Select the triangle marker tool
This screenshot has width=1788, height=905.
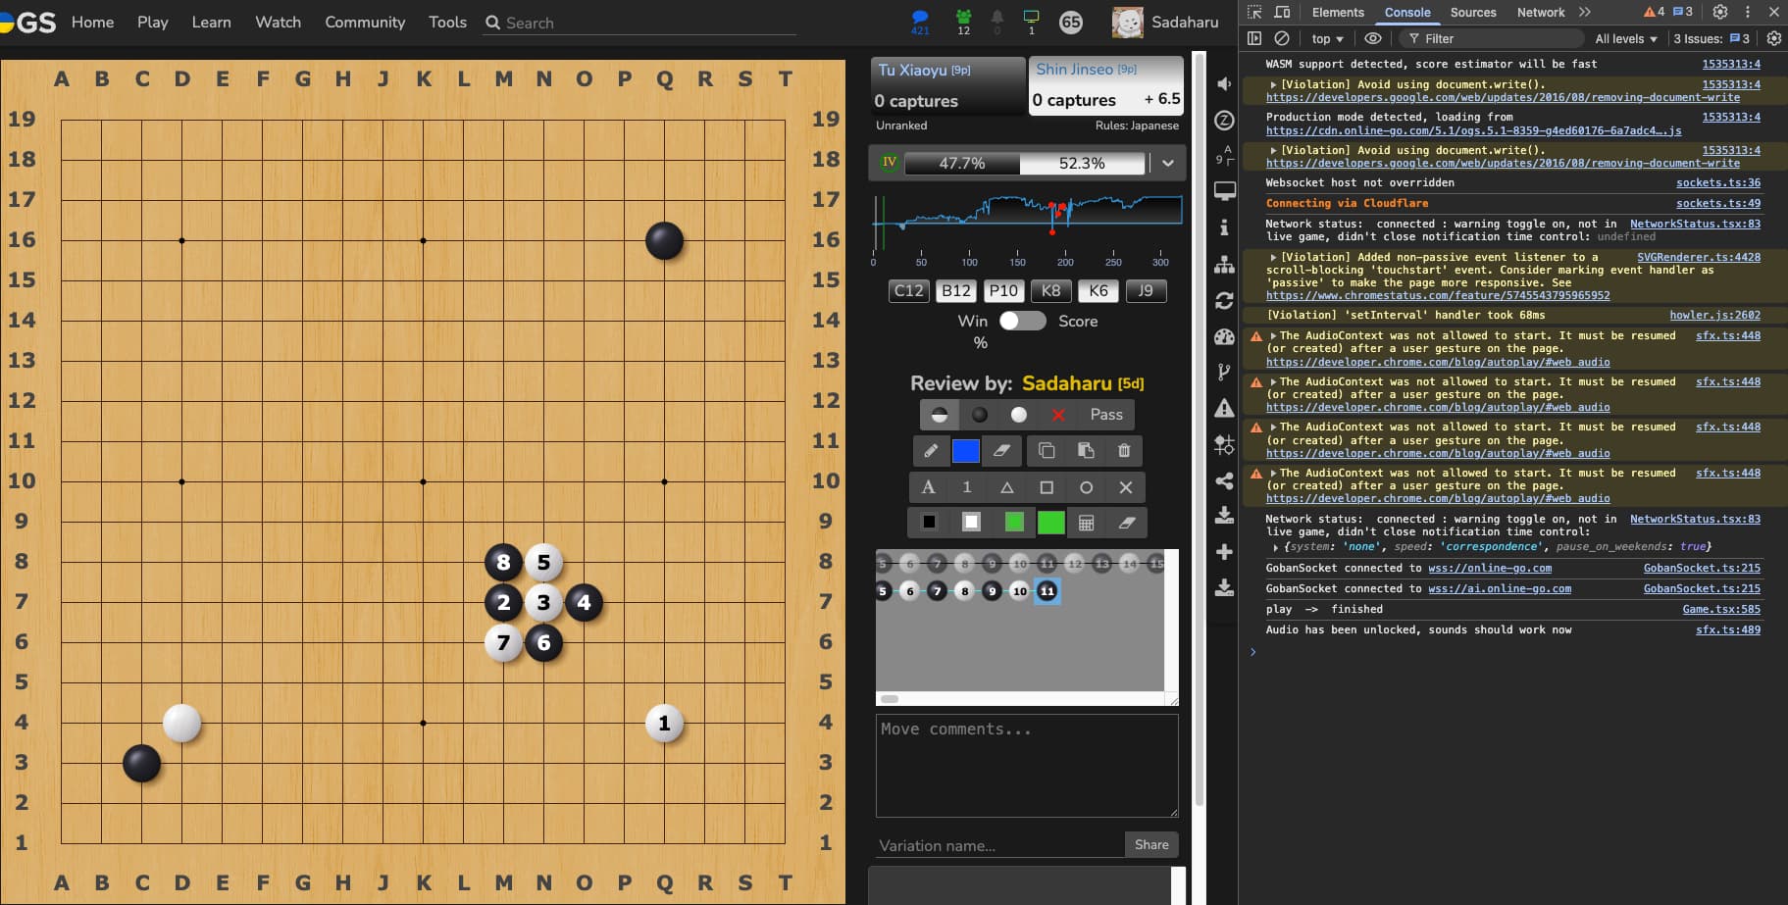click(x=1006, y=487)
